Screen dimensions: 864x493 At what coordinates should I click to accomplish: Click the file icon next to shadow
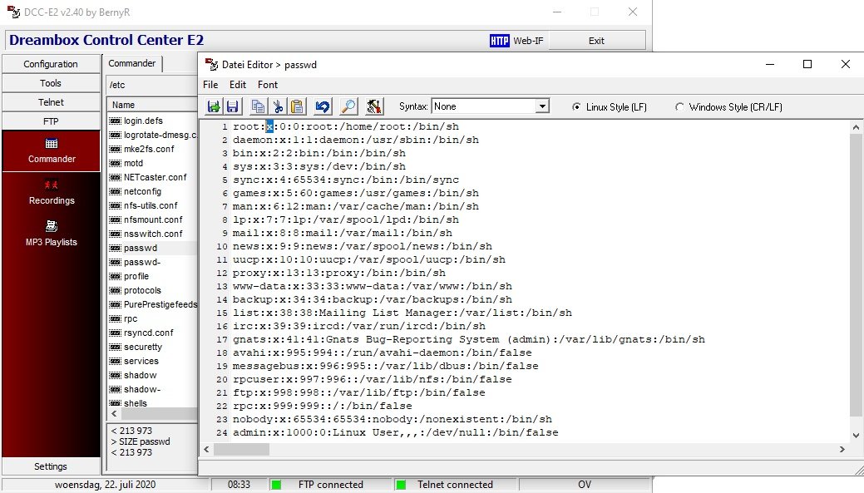coord(115,375)
